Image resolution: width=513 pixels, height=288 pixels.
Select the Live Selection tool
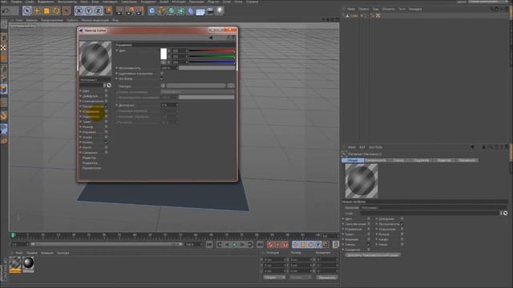[27, 10]
